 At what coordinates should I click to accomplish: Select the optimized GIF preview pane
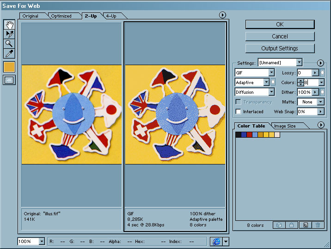coord(175,115)
